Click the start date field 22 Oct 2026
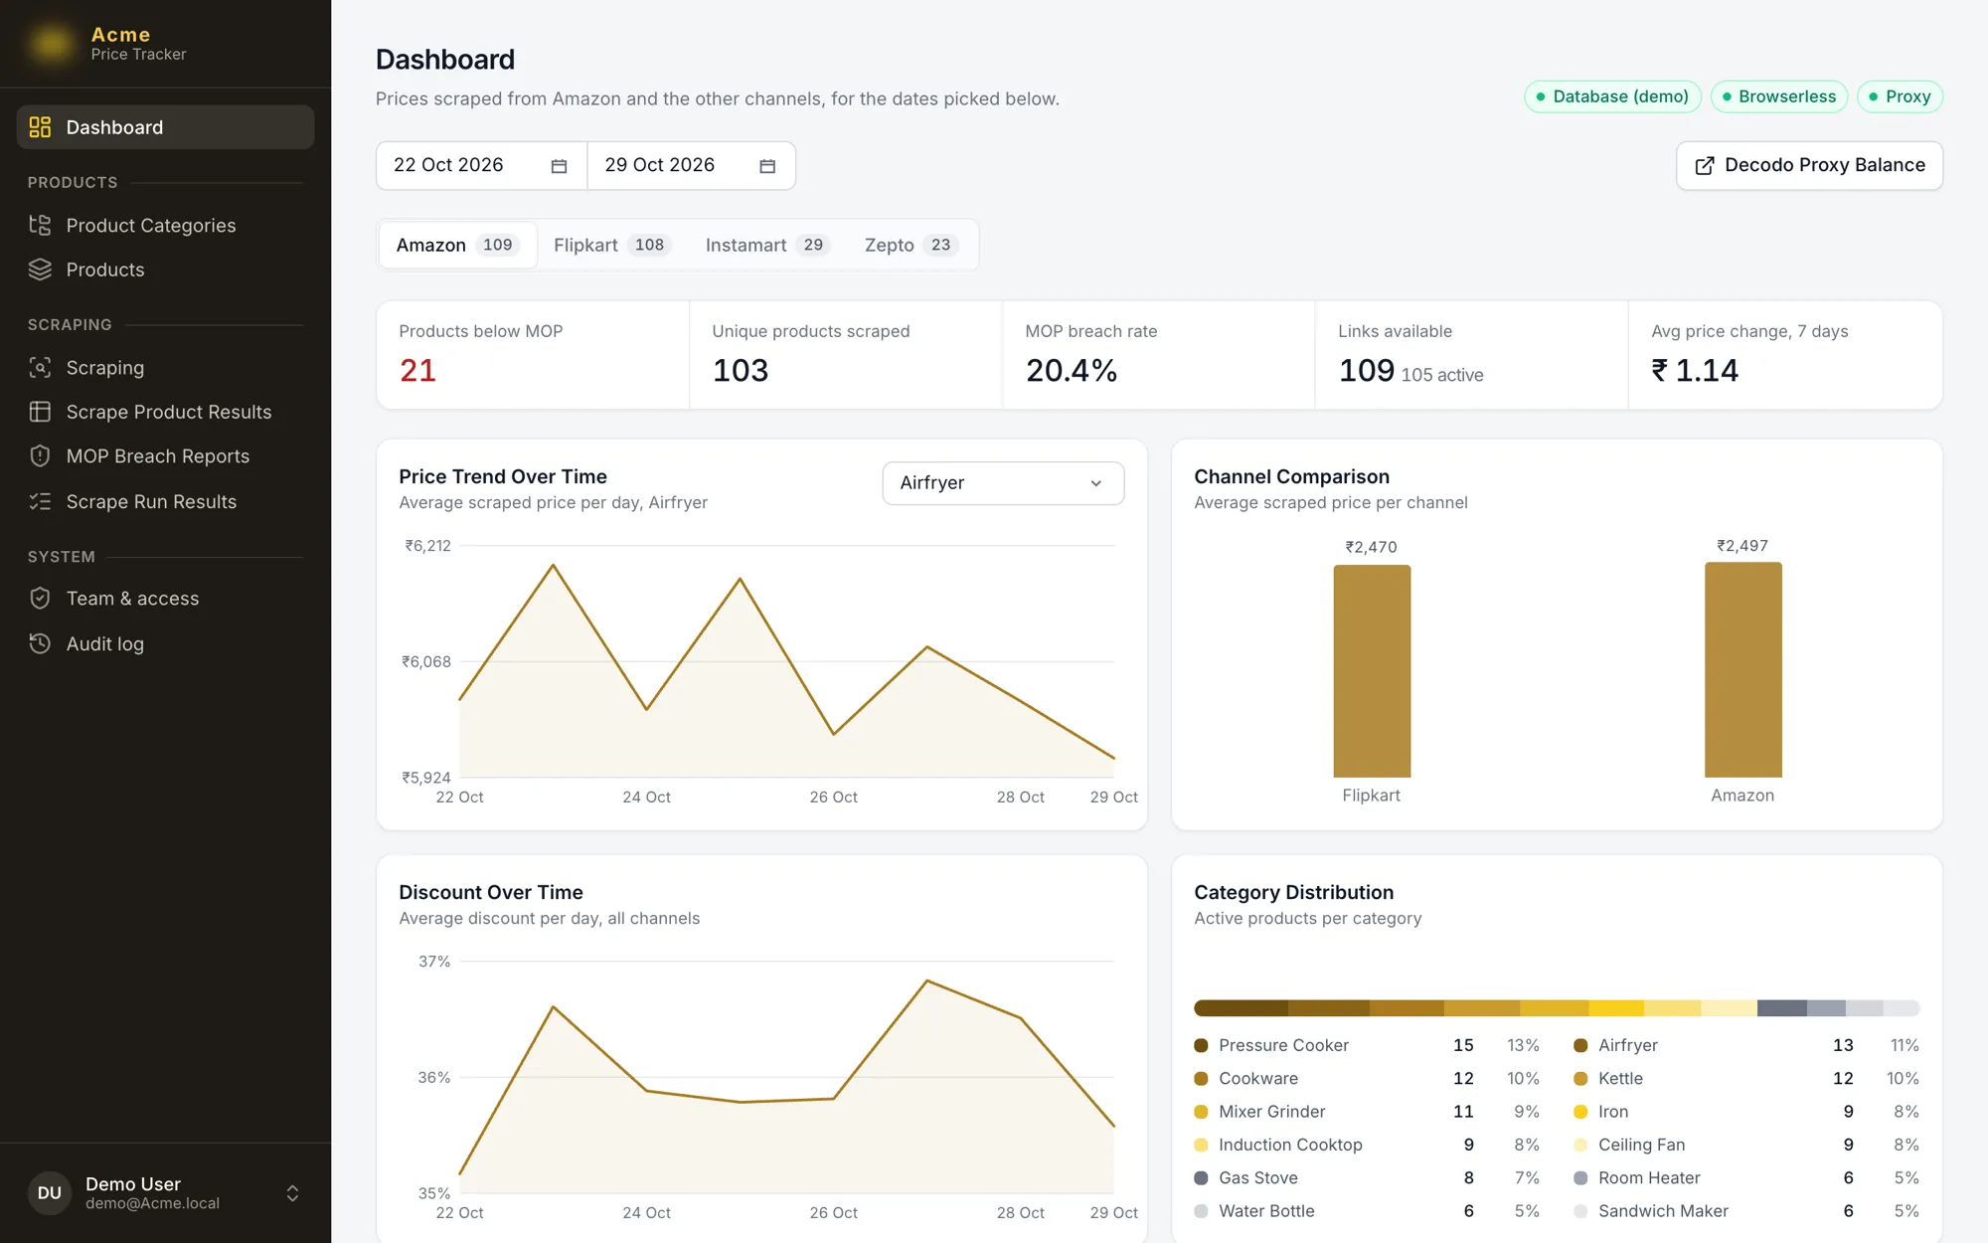 point(481,166)
